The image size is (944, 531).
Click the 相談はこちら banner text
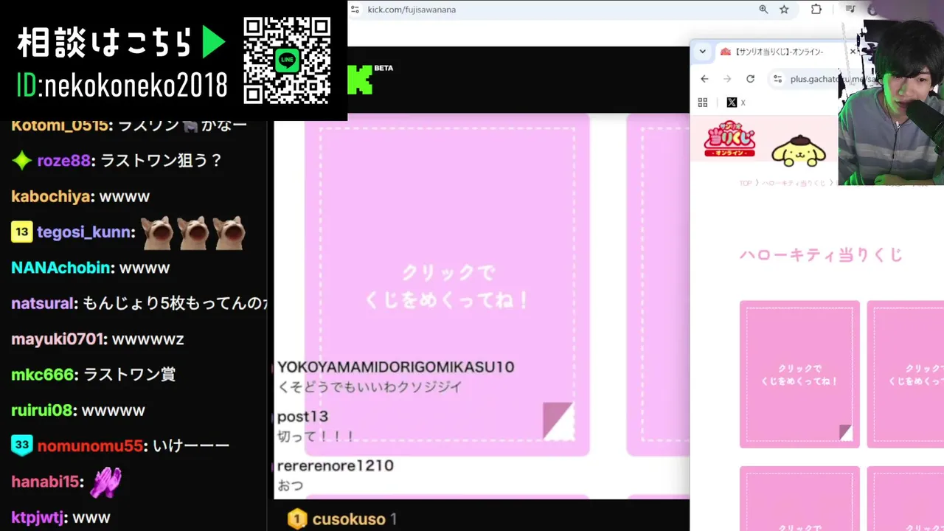click(x=105, y=44)
